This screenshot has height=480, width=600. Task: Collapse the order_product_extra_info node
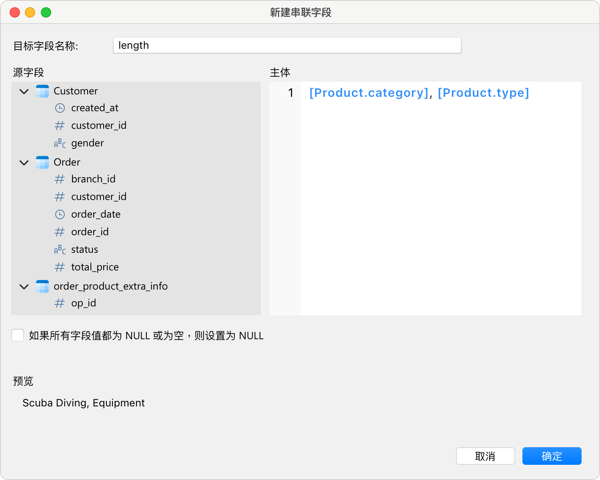[24, 287]
